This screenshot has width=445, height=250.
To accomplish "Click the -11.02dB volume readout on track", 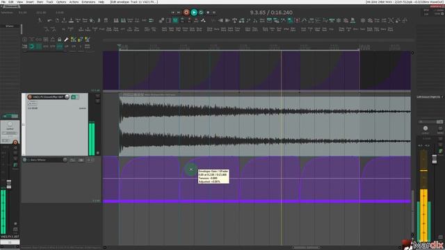I will pyautogui.click(x=33, y=108).
